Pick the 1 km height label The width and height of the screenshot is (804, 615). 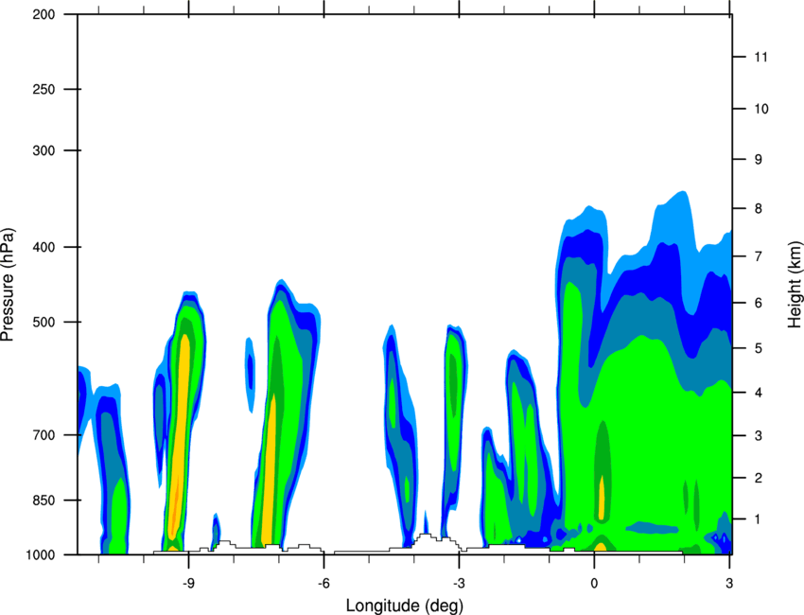tap(759, 519)
